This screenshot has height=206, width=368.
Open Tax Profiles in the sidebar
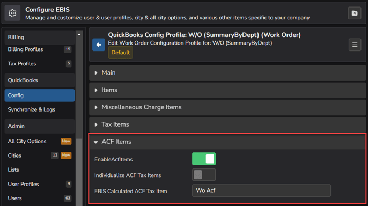pos(40,64)
